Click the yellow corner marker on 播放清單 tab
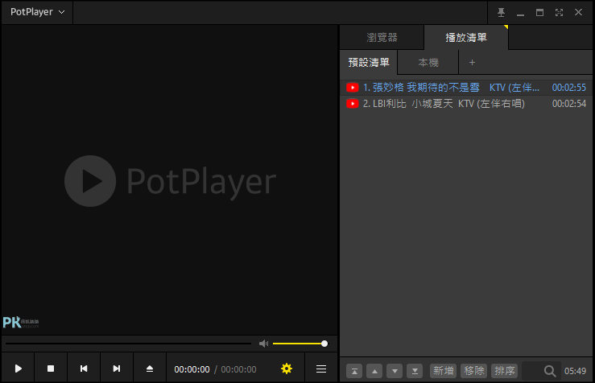Screen dimensions: 595x383 [506, 27]
